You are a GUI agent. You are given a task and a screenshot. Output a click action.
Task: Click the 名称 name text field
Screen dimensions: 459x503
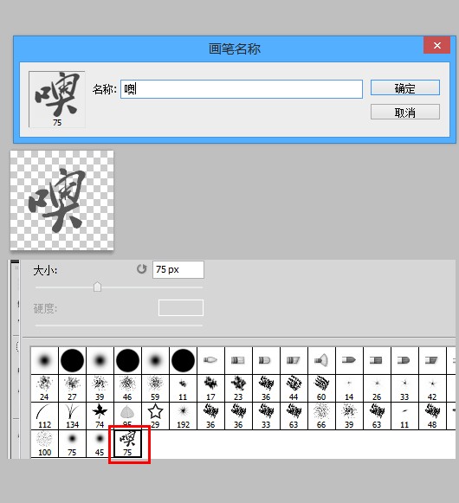pyautogui.click(x=242, y=89)
